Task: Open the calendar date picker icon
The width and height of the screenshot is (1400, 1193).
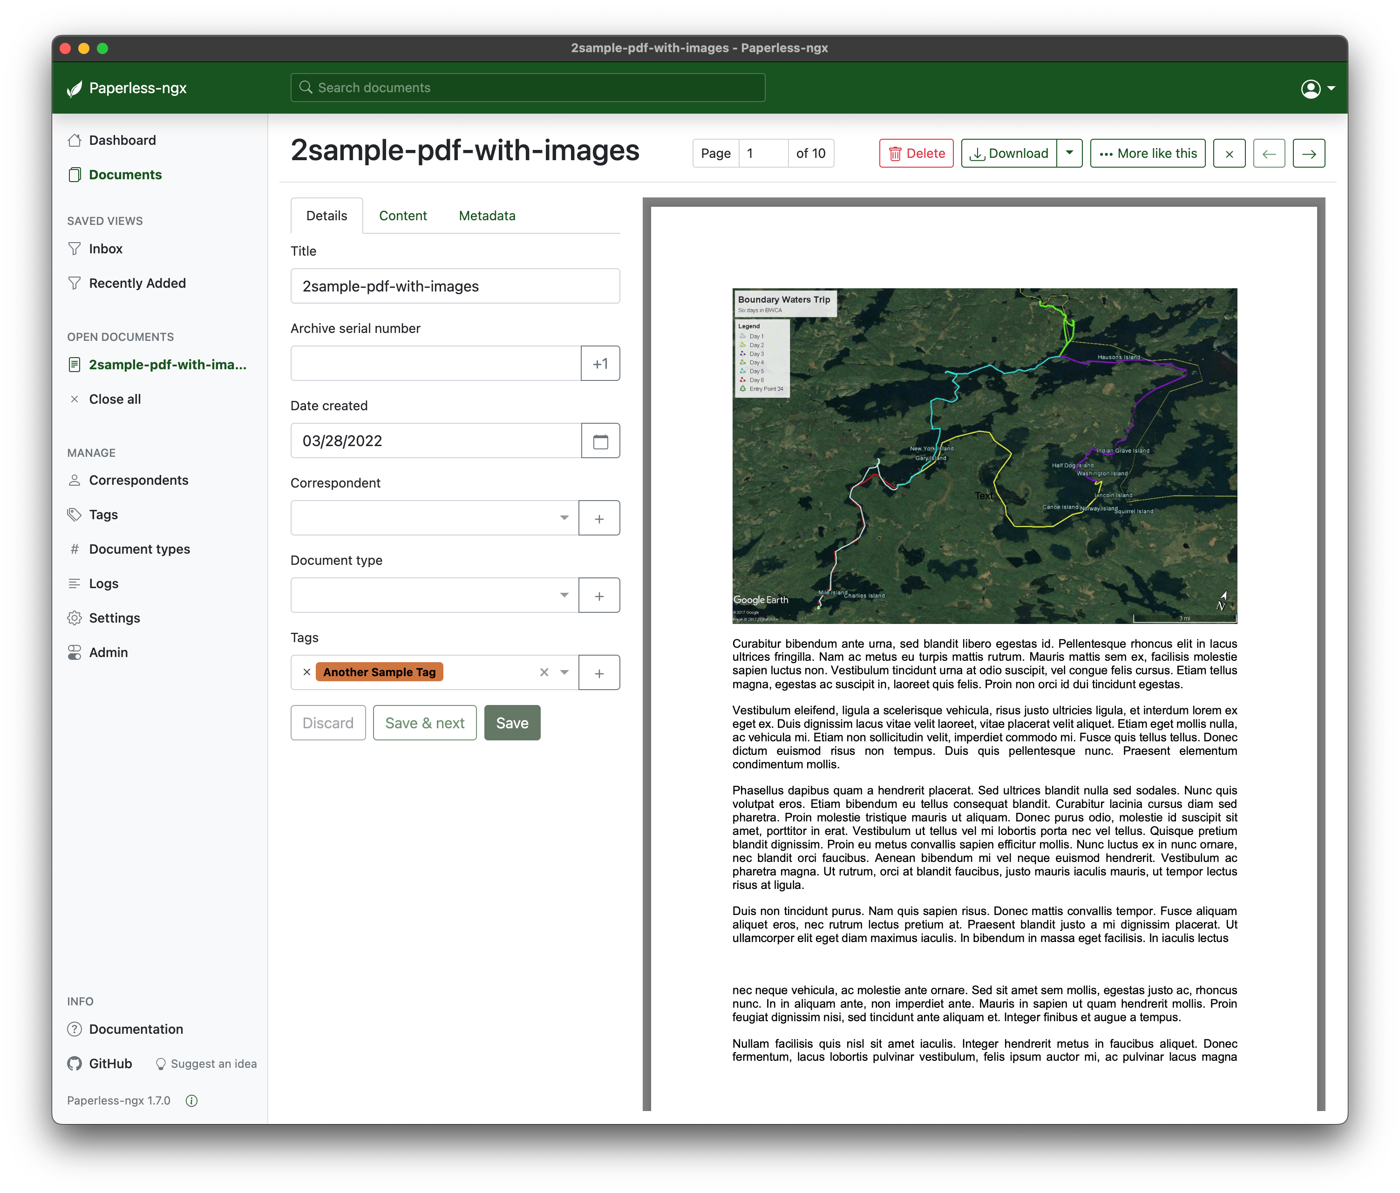Action: [600, 441]
